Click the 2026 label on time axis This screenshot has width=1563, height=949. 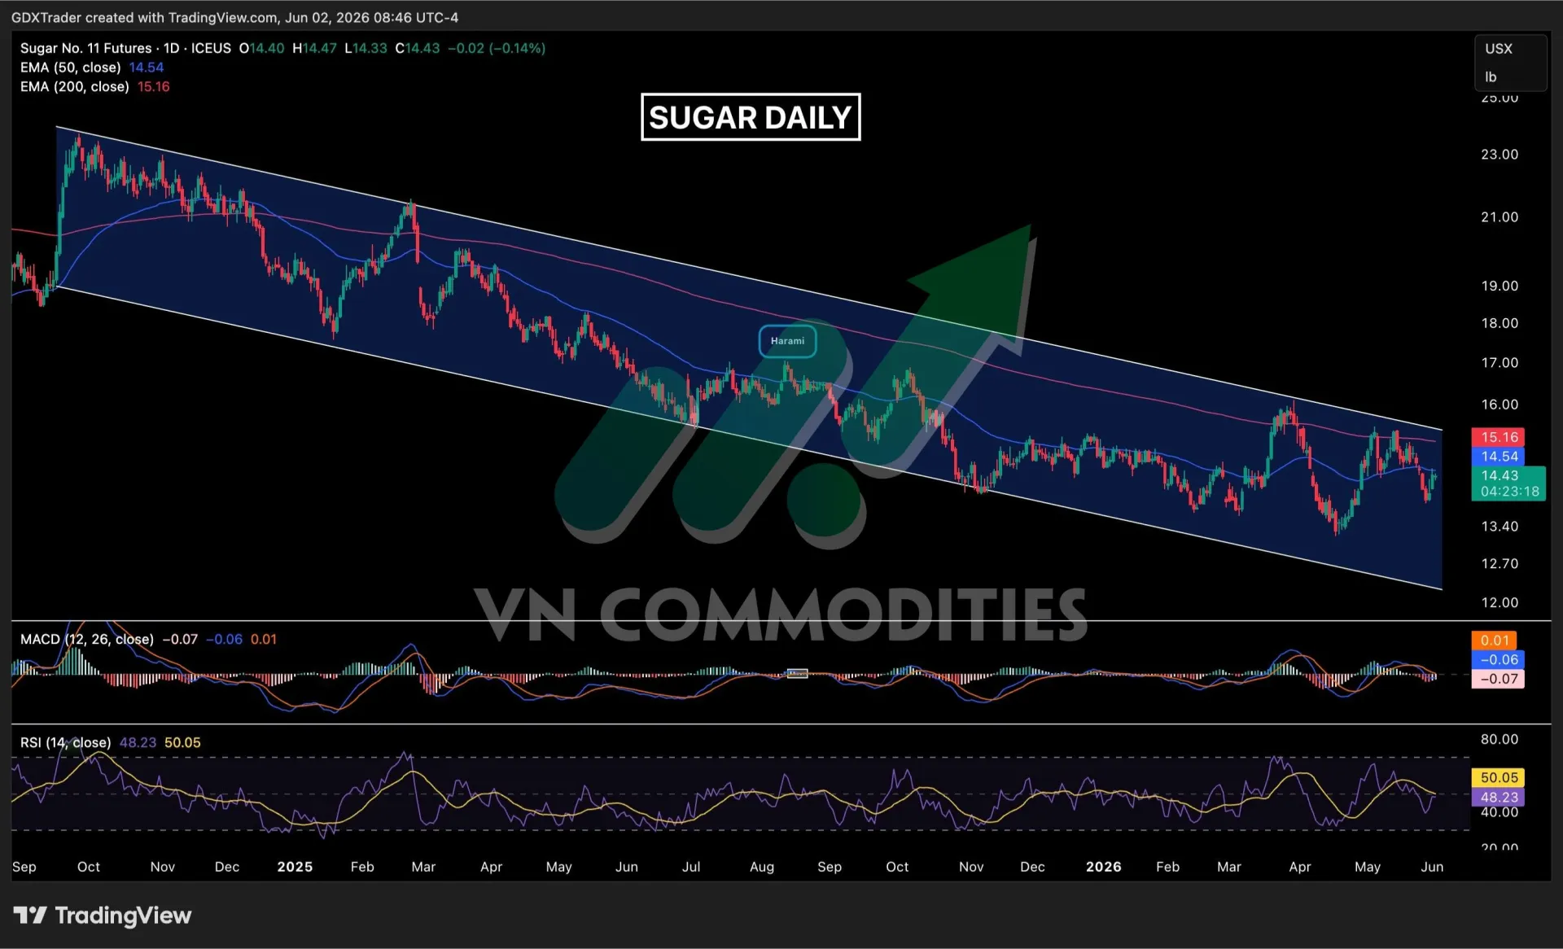point(1103,867)
